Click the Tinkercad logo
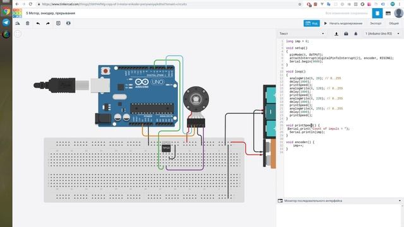Image resolution: width=404 pixels, height=227 pixels. [x=17, y=13]
